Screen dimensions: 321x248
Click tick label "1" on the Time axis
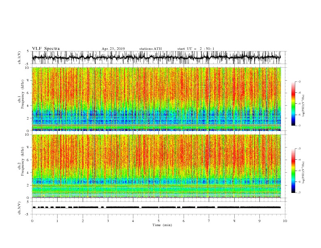[x=58, y=221]
